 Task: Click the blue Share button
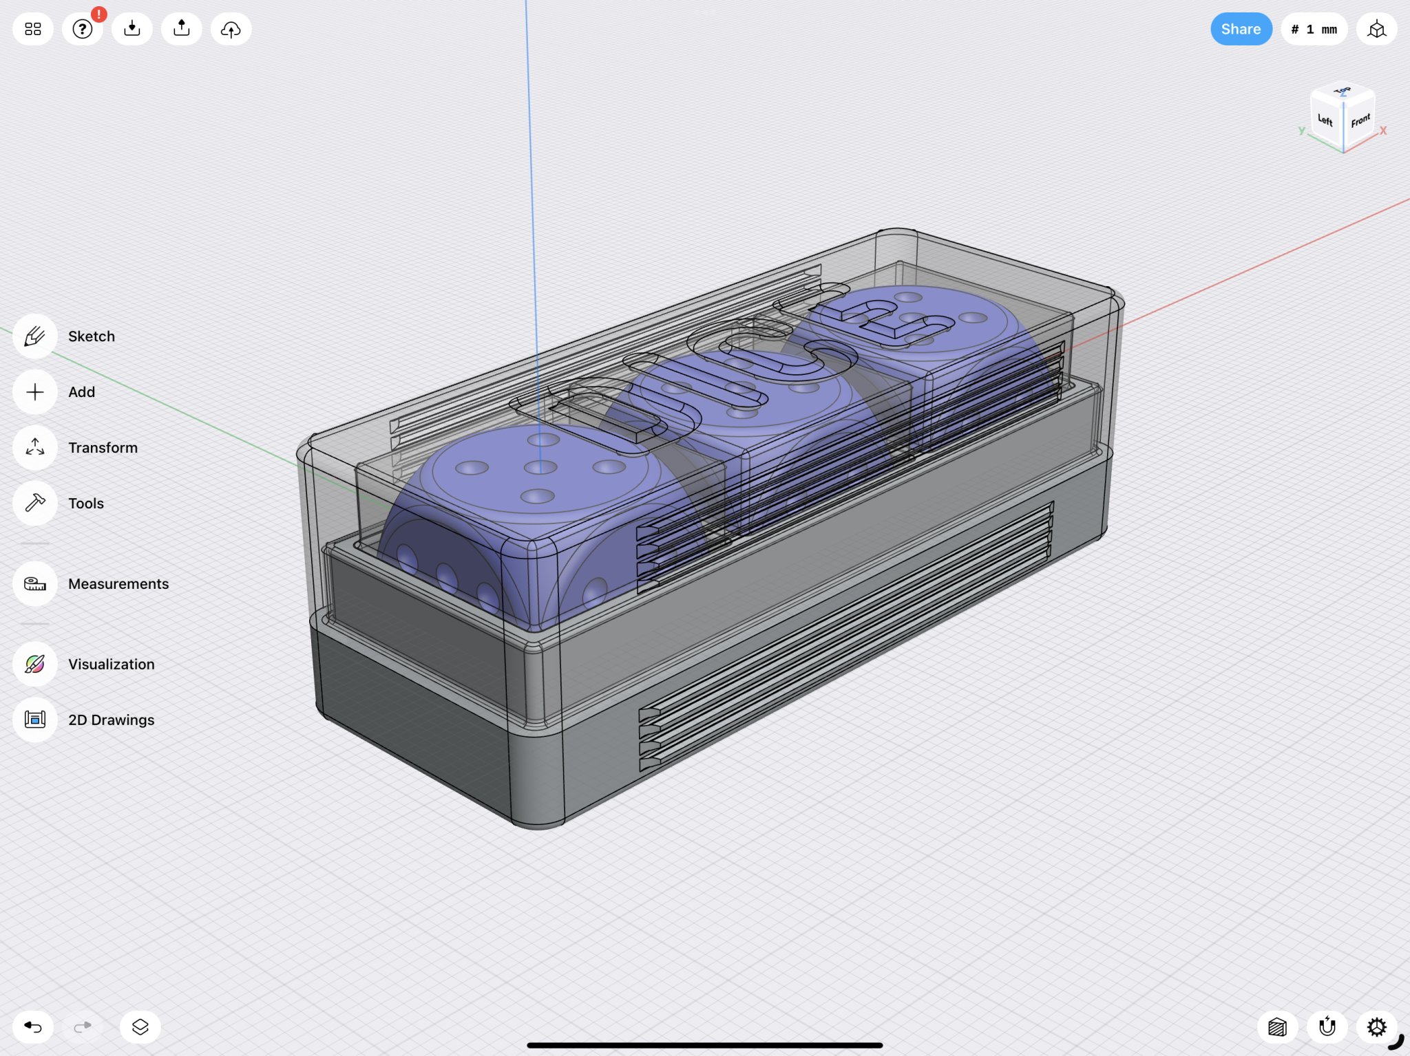click(1241, 29)
